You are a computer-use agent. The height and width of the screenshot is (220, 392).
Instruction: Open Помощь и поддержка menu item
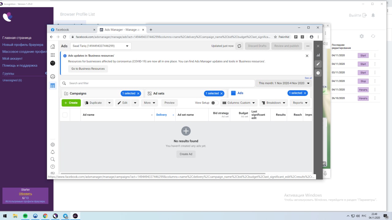[x=20, y=65]
